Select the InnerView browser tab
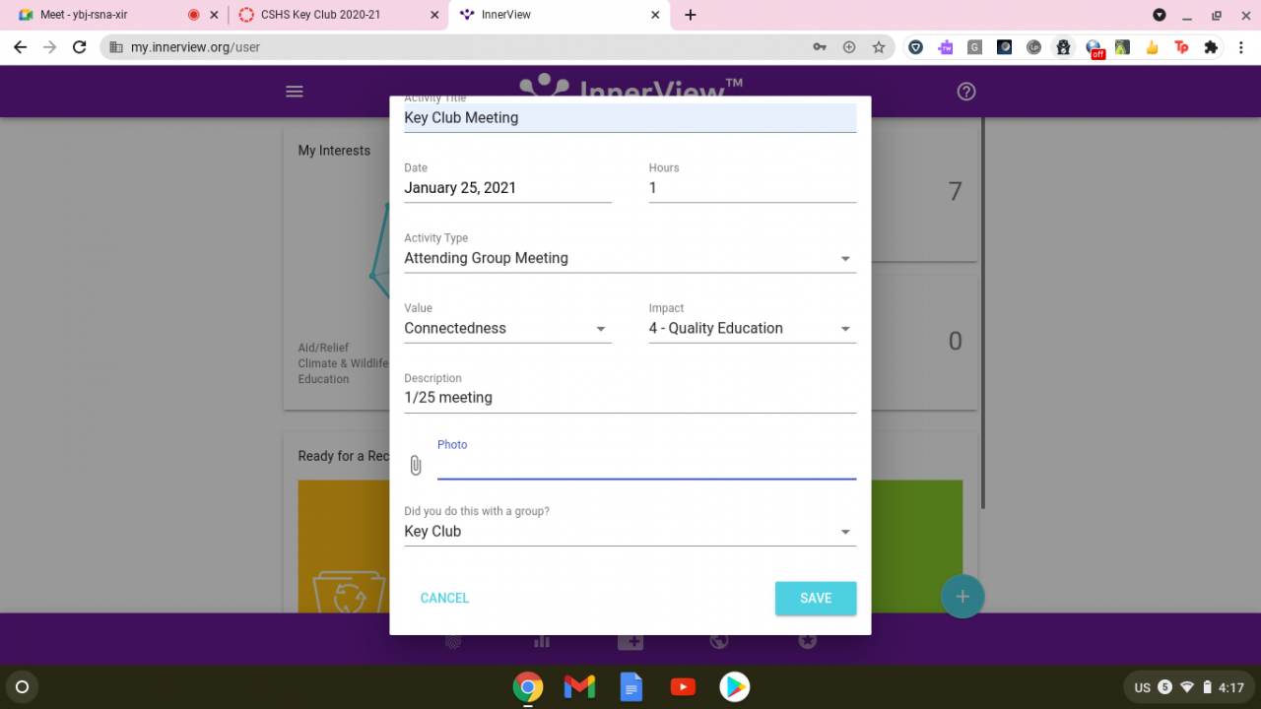The width and height of the screenshot is (1261, 709). [559, 15]
